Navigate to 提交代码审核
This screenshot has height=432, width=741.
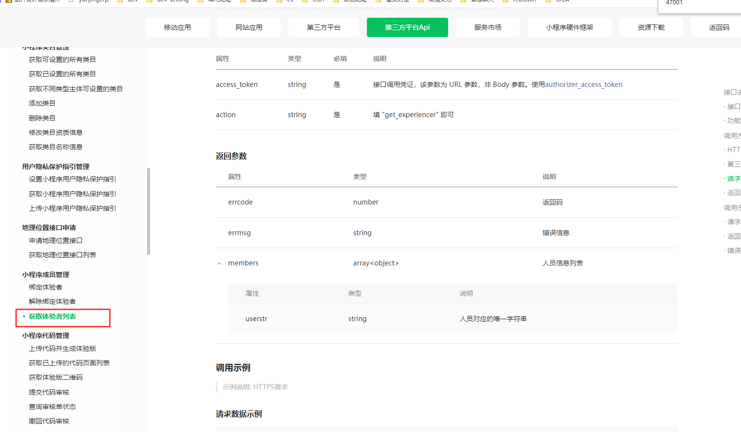click(49, 392)
